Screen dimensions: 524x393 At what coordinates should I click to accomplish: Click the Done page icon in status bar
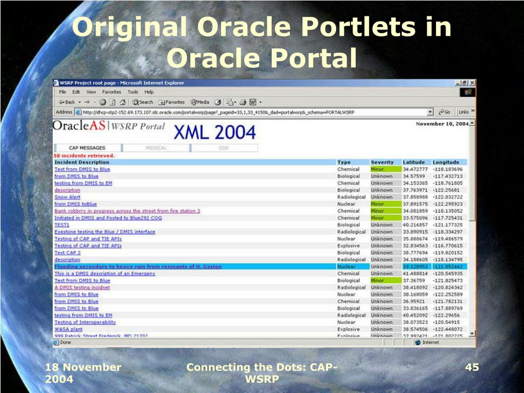pyautogui.click(x=56, y=342)
